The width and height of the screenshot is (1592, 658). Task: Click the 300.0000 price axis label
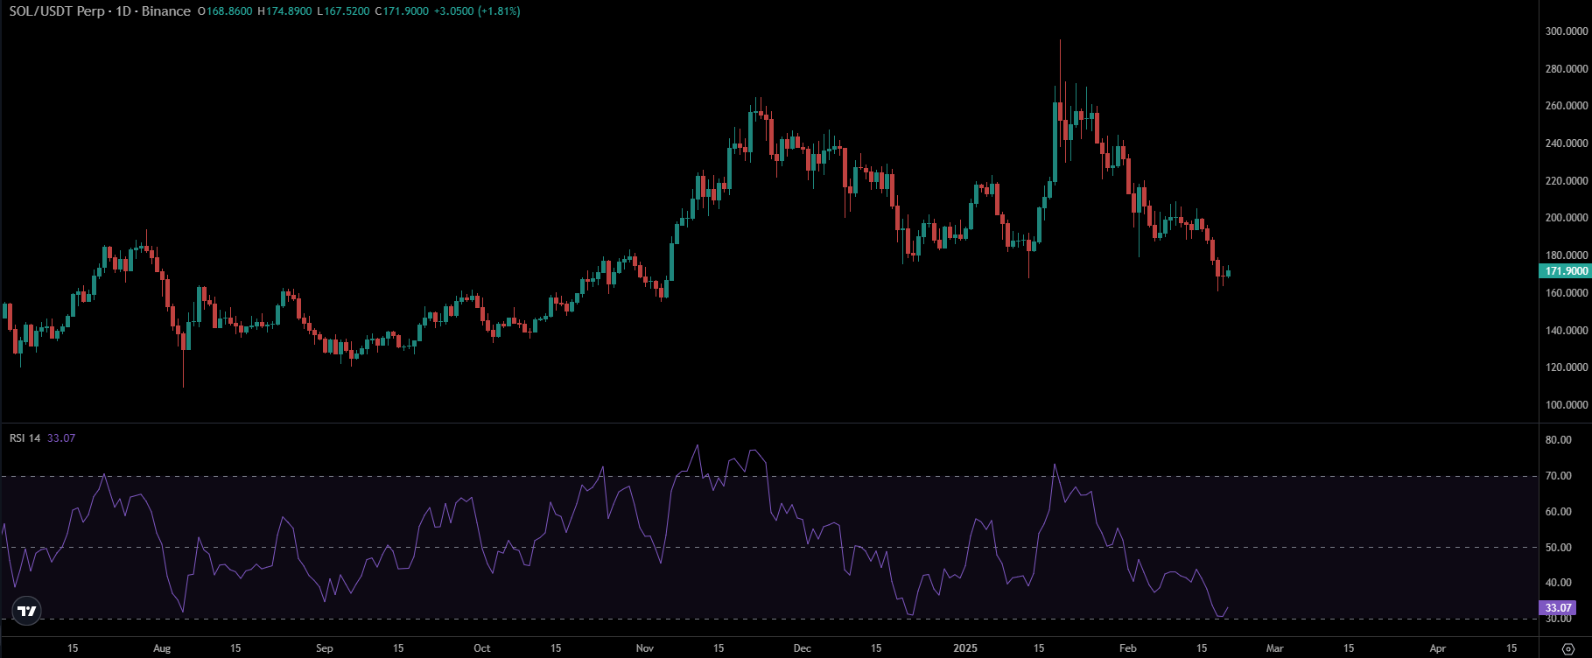click(x=1566, y=31)
